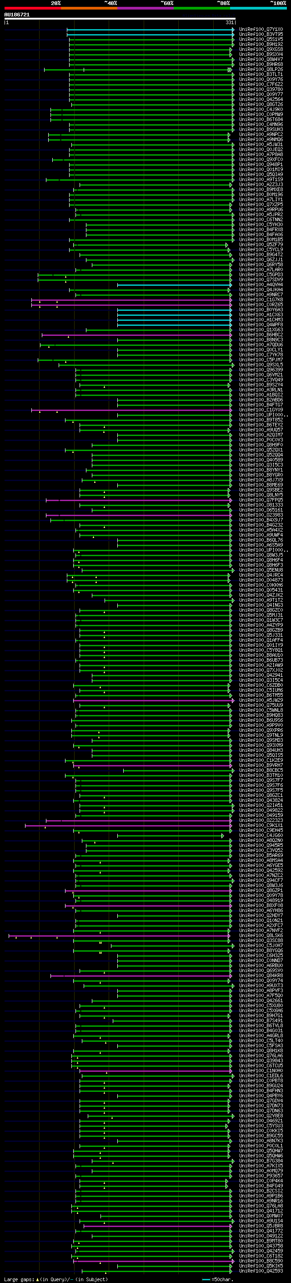This screenshot has height=1283, width=291.
Task: Select the UniRef100_C4J9K0 label
Action: click(261, 110)
